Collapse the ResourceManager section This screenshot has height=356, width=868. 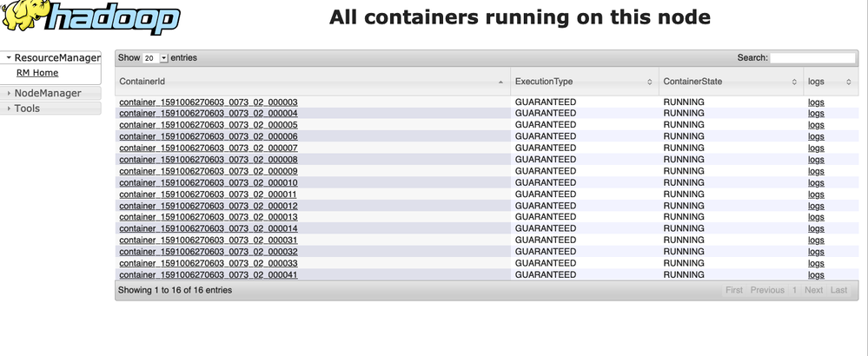[x=51, y=57]
